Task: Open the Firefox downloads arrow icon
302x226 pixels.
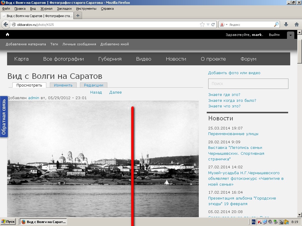Action: tap(286, 25)
